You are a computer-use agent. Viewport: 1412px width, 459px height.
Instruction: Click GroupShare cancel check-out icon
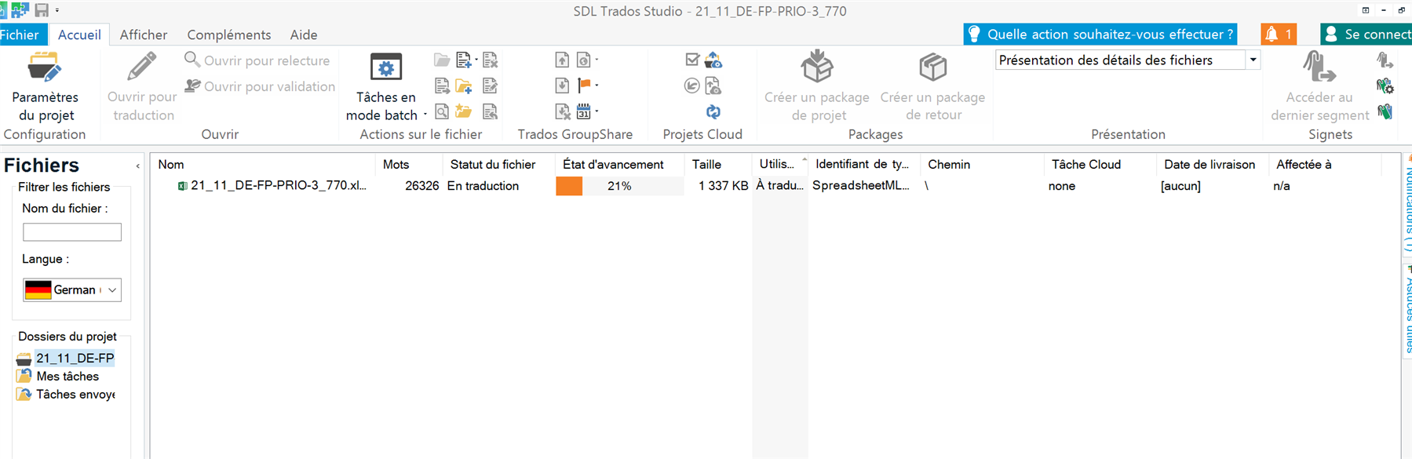[562, 111]
